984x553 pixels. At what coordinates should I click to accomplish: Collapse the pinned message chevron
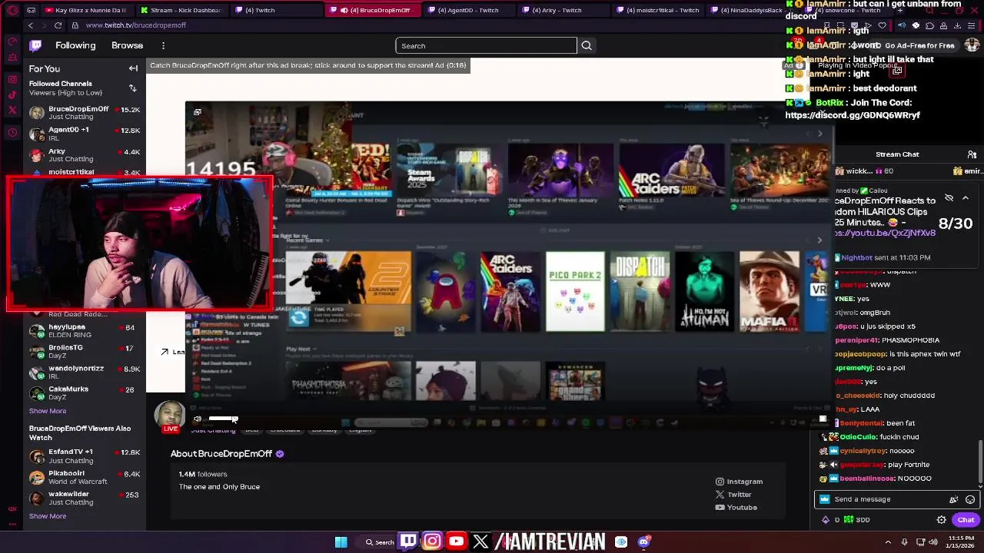[x=966, y=198]
